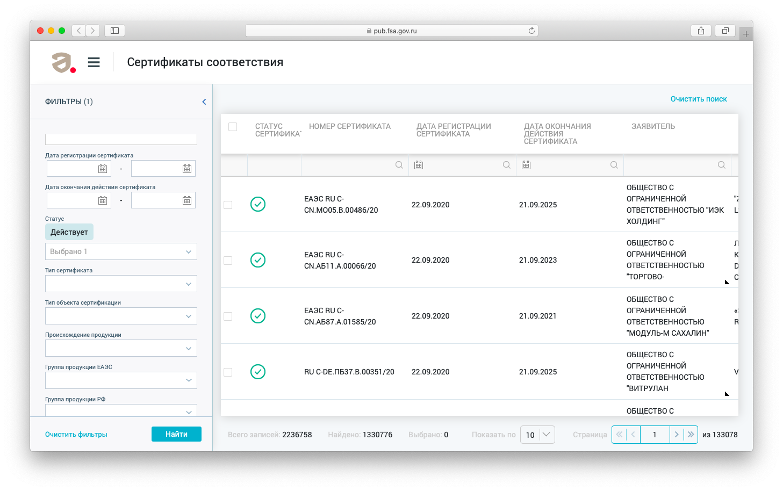The height and width of the screenshot is (491, 783).
Task: Click the 'Найти' button
Action: pyautogui.click(x=176, y=434)
